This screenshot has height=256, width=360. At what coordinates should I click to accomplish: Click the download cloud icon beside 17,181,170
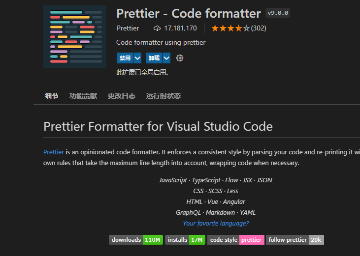(x=157, y=28)
